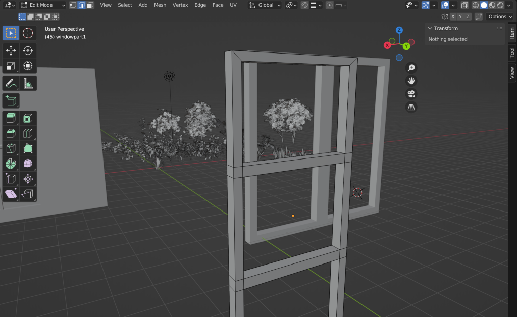Open the overlays options dropdown arrow
This screenshot has height=317, width=517.
[453, 5]
